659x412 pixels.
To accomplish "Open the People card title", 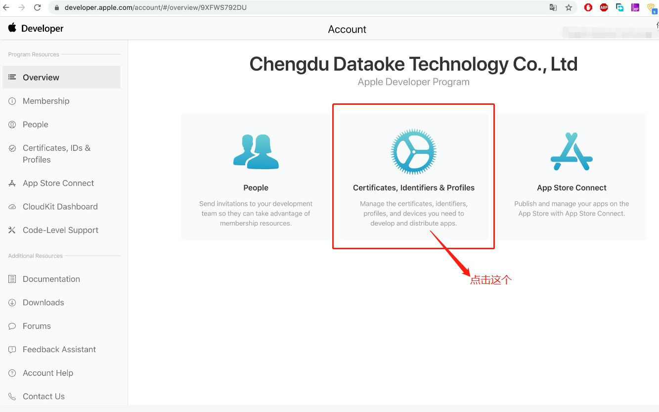I will pyautogui.click(x=256, y=188).
